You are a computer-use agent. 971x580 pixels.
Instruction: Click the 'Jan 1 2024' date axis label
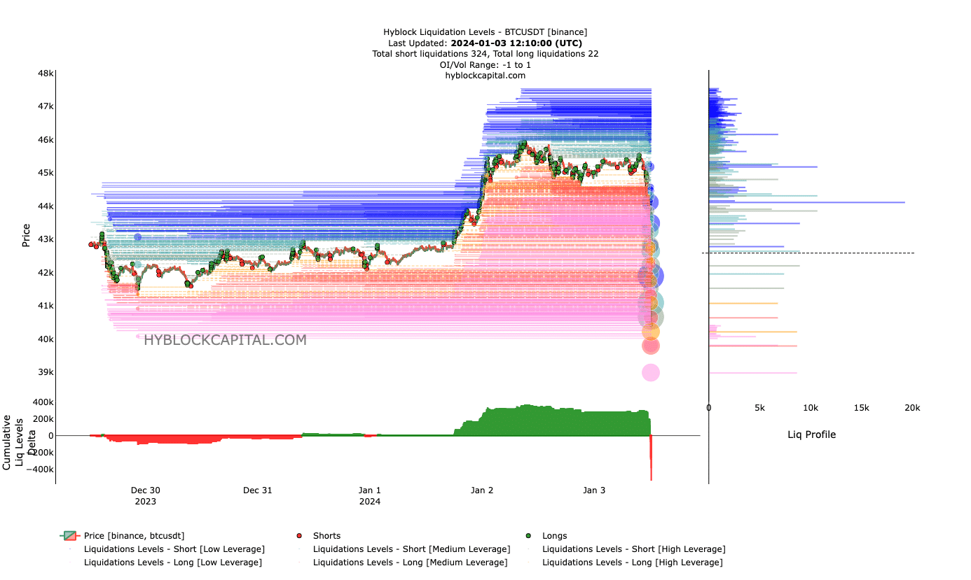[x=370, y=495]
